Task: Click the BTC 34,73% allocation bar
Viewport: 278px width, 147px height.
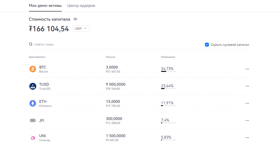Action: (168, 71)
